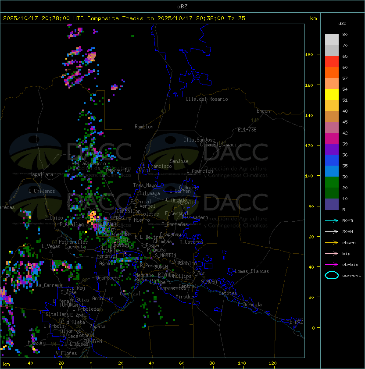Click the 'Zapata' map label

[97, 326]
